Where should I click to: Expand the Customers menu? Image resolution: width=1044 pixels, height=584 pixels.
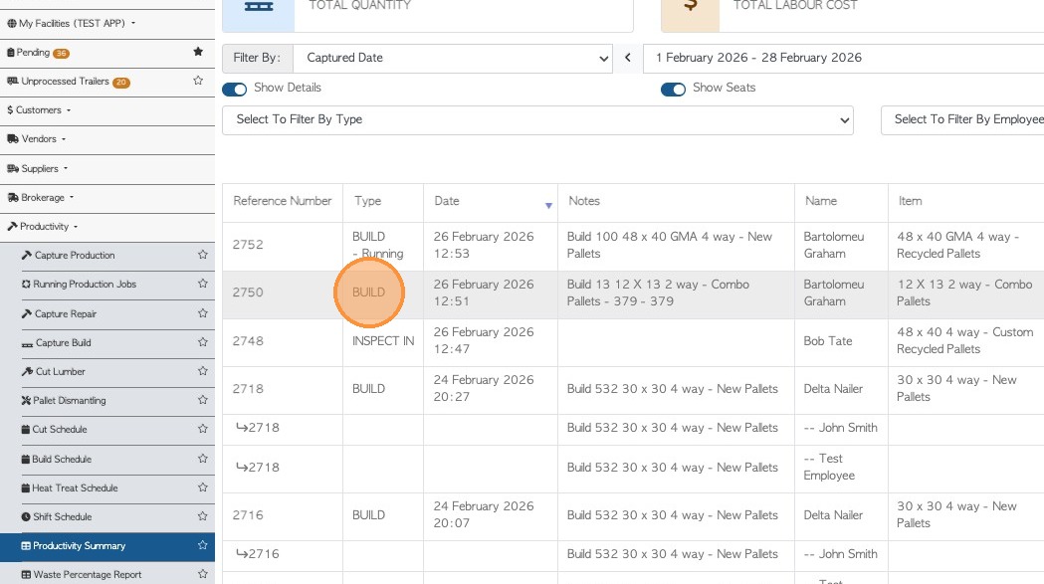coord(40,110)
